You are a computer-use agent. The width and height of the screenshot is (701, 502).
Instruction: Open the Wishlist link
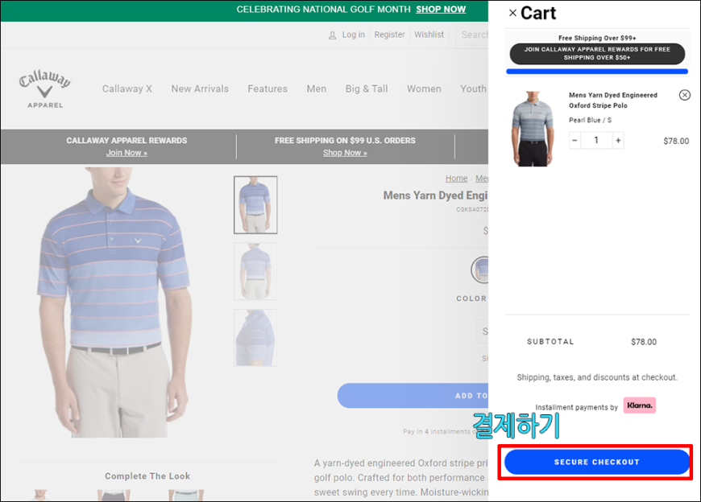click(429, 35)
